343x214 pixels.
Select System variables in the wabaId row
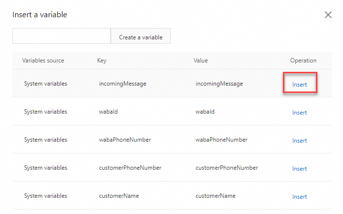click(46, 112)
